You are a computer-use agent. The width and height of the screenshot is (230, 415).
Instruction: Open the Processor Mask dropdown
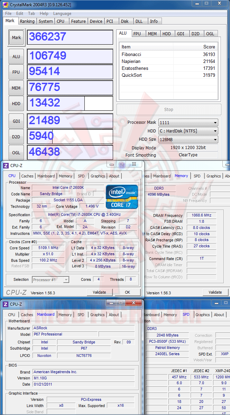(x=188, y=122)
